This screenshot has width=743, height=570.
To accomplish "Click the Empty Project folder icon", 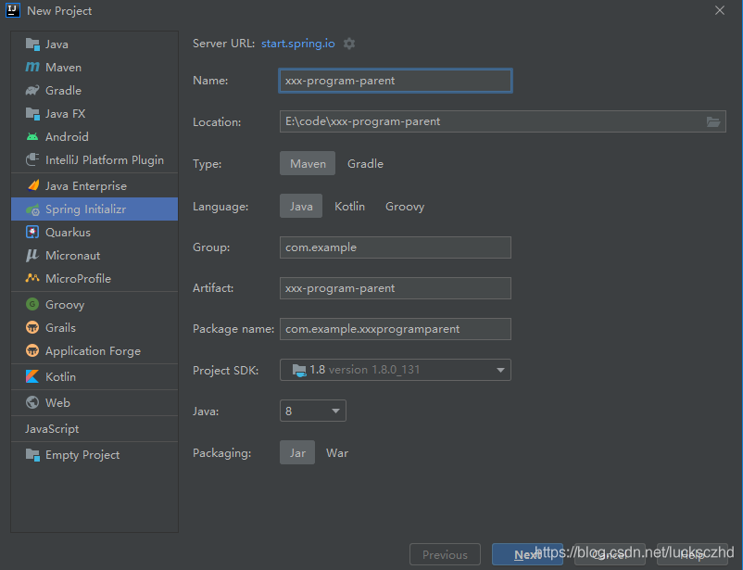I will pyautogui.click(x=32, y=454).
